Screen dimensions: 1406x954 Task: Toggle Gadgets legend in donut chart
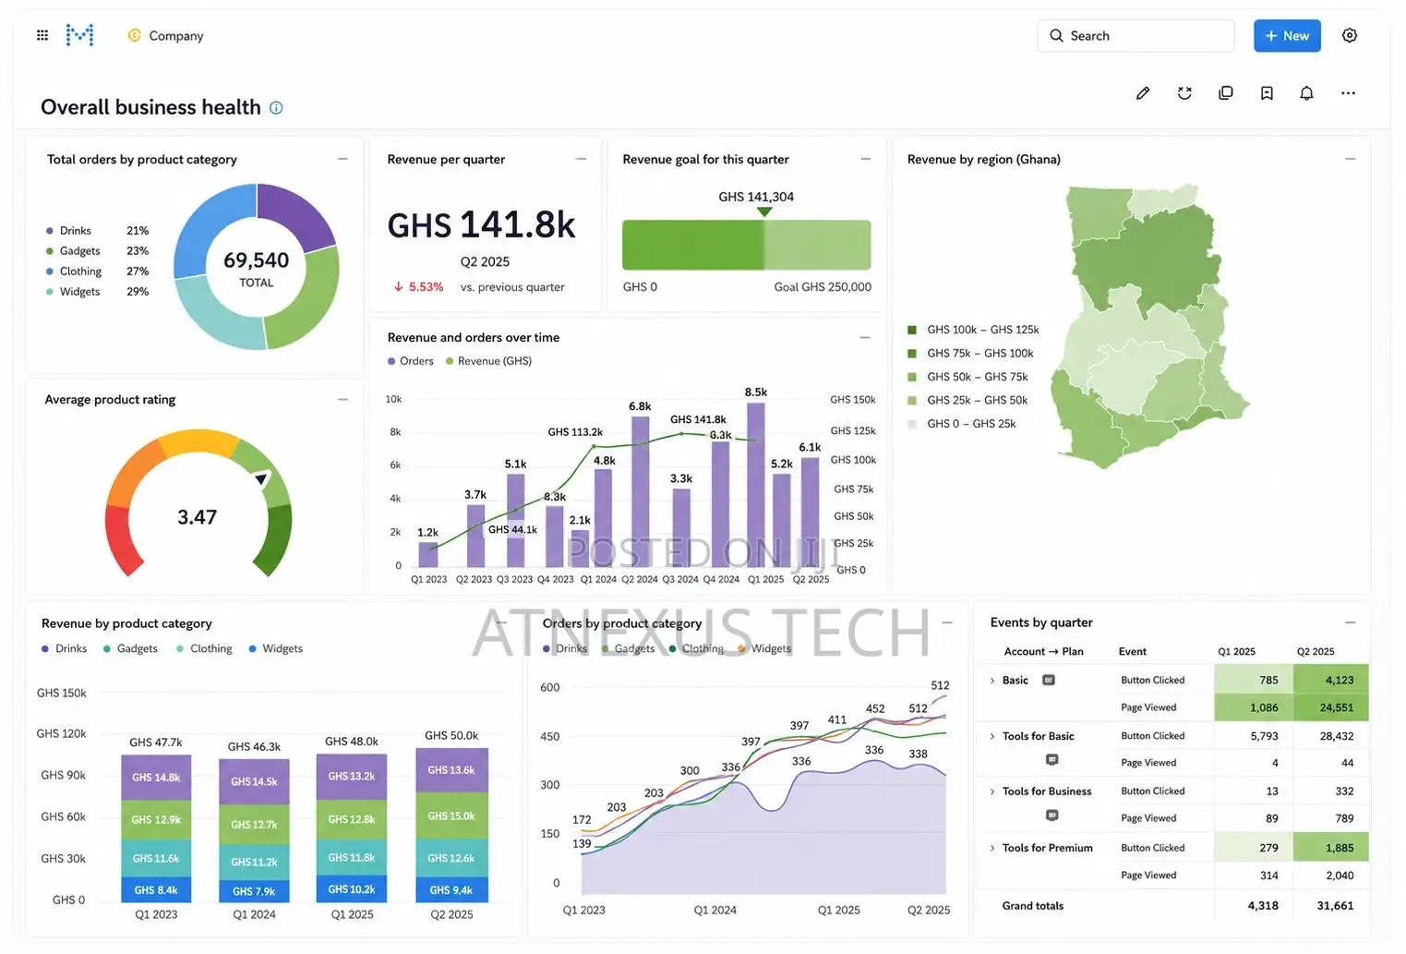(73, 251)
